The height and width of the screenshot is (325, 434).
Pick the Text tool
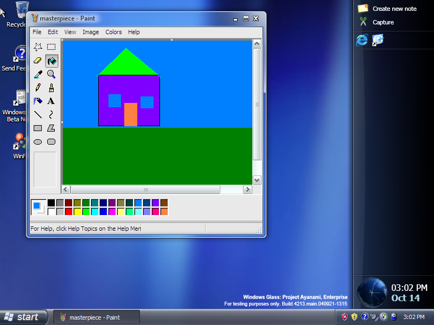tap(51, 101)
